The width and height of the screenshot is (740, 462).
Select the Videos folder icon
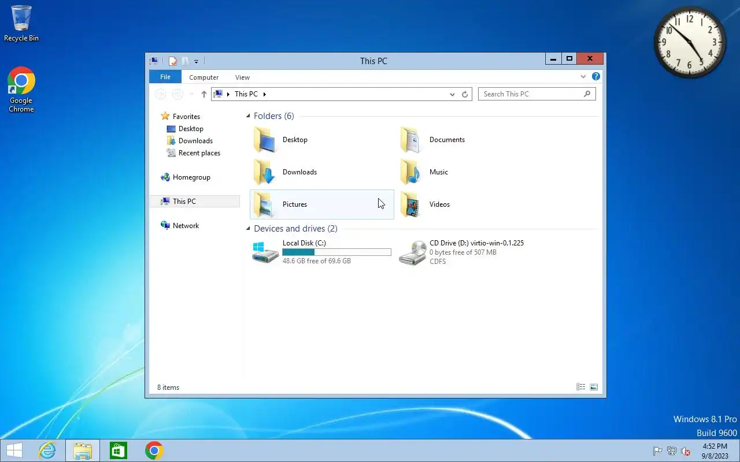(412, 204)
